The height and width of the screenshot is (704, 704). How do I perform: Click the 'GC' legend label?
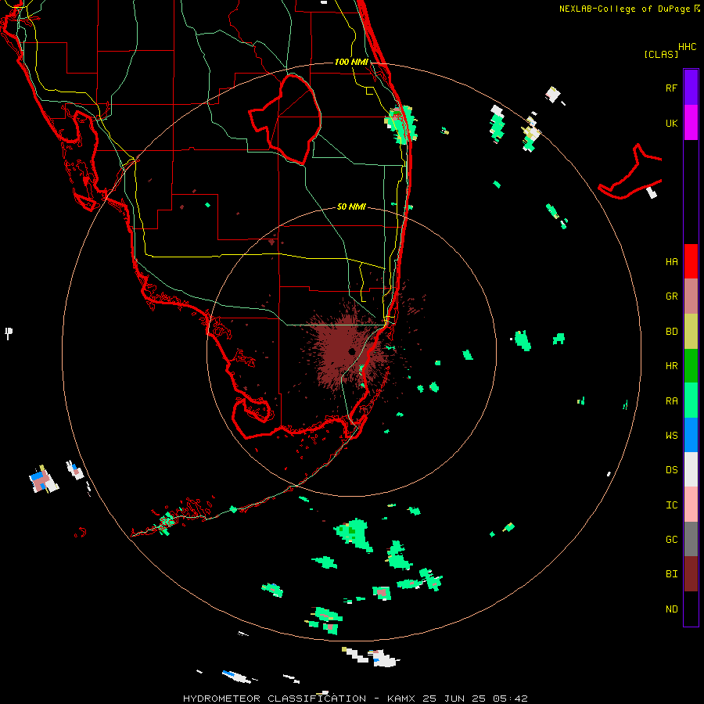click(x=671, y=540)
